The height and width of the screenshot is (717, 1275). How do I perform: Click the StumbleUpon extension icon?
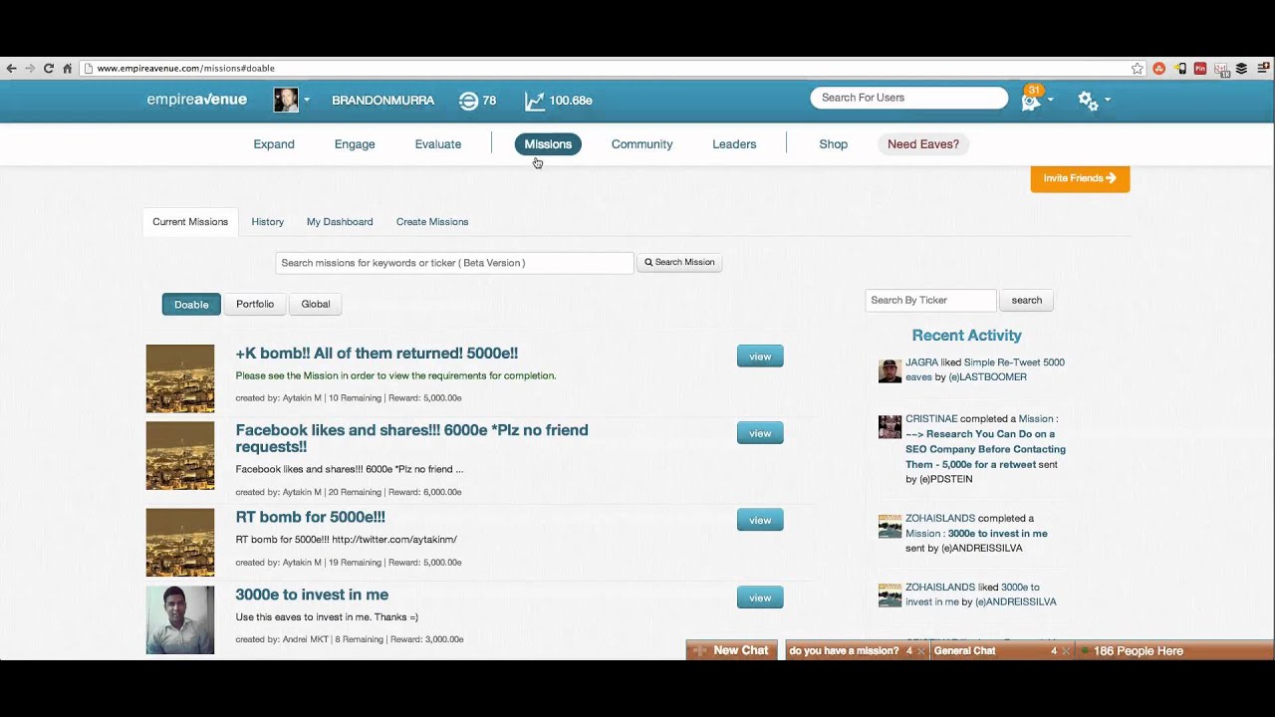coord(1158,69)
